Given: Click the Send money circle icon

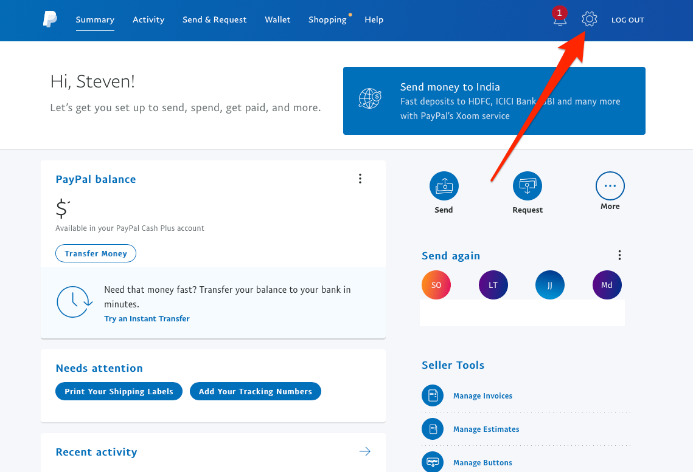Looking at the screenshot, I should point(444,186).
